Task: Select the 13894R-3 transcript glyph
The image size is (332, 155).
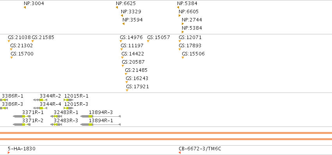Action: click(101, 116)
